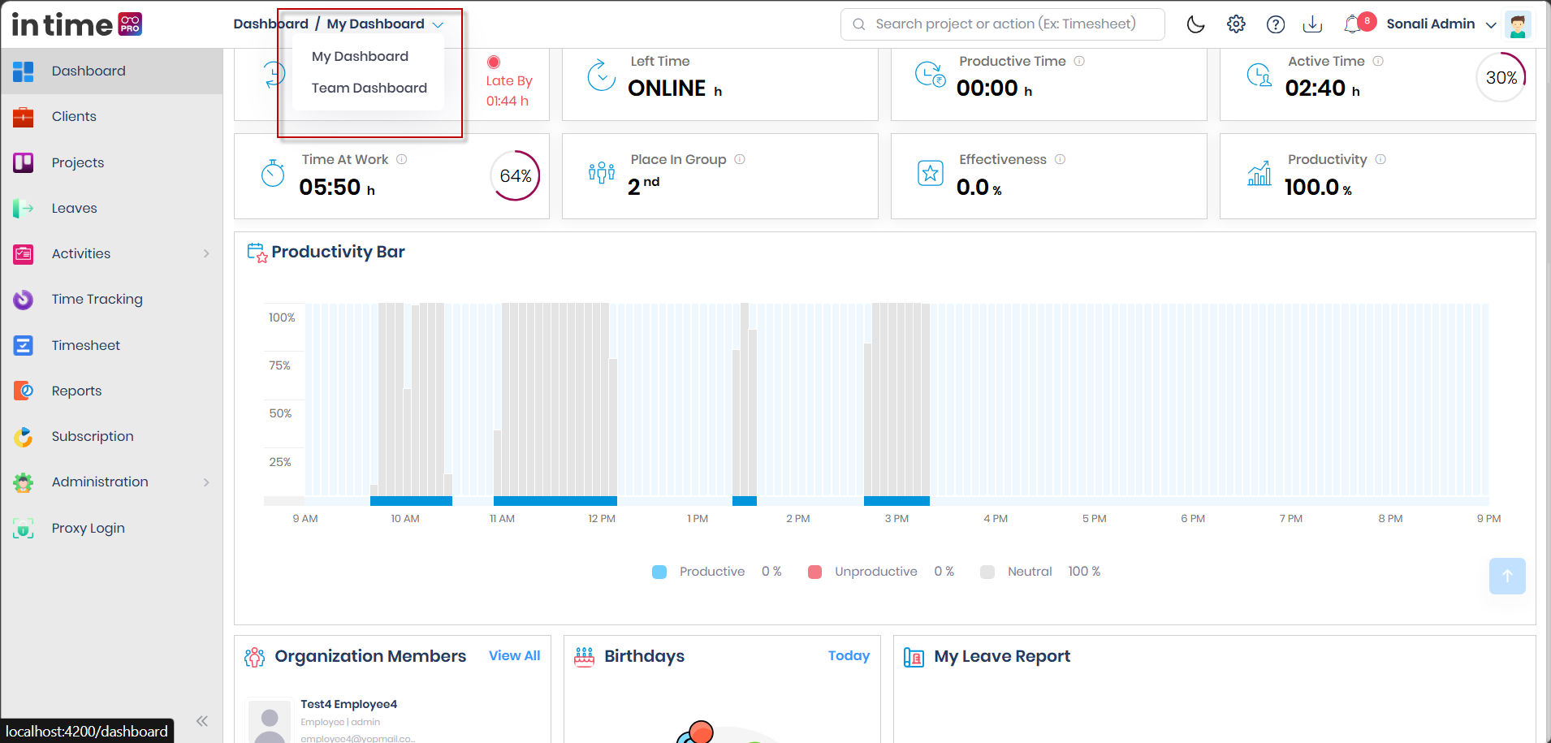Select My Dashboard menu option
1551x743 pixels.
pos(360,56)
